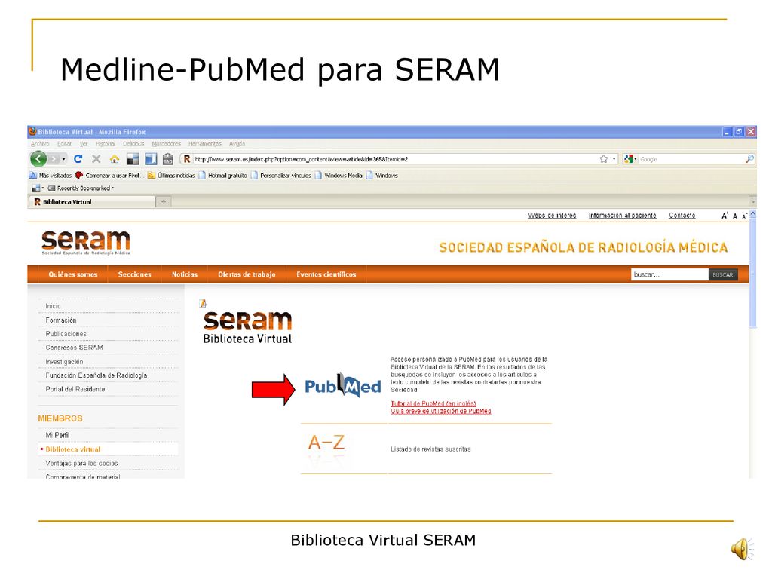Select the Biblioteca Virtual browser tab
772x579 pixels.
pos(92,201)
